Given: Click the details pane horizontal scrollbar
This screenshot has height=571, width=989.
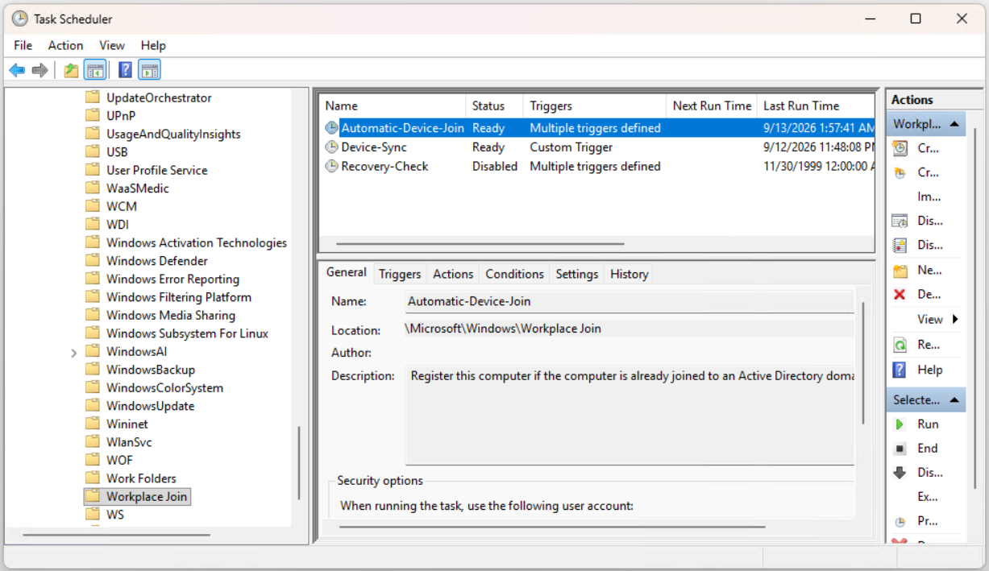Looking at the screenshot, I should coord(552,527).
